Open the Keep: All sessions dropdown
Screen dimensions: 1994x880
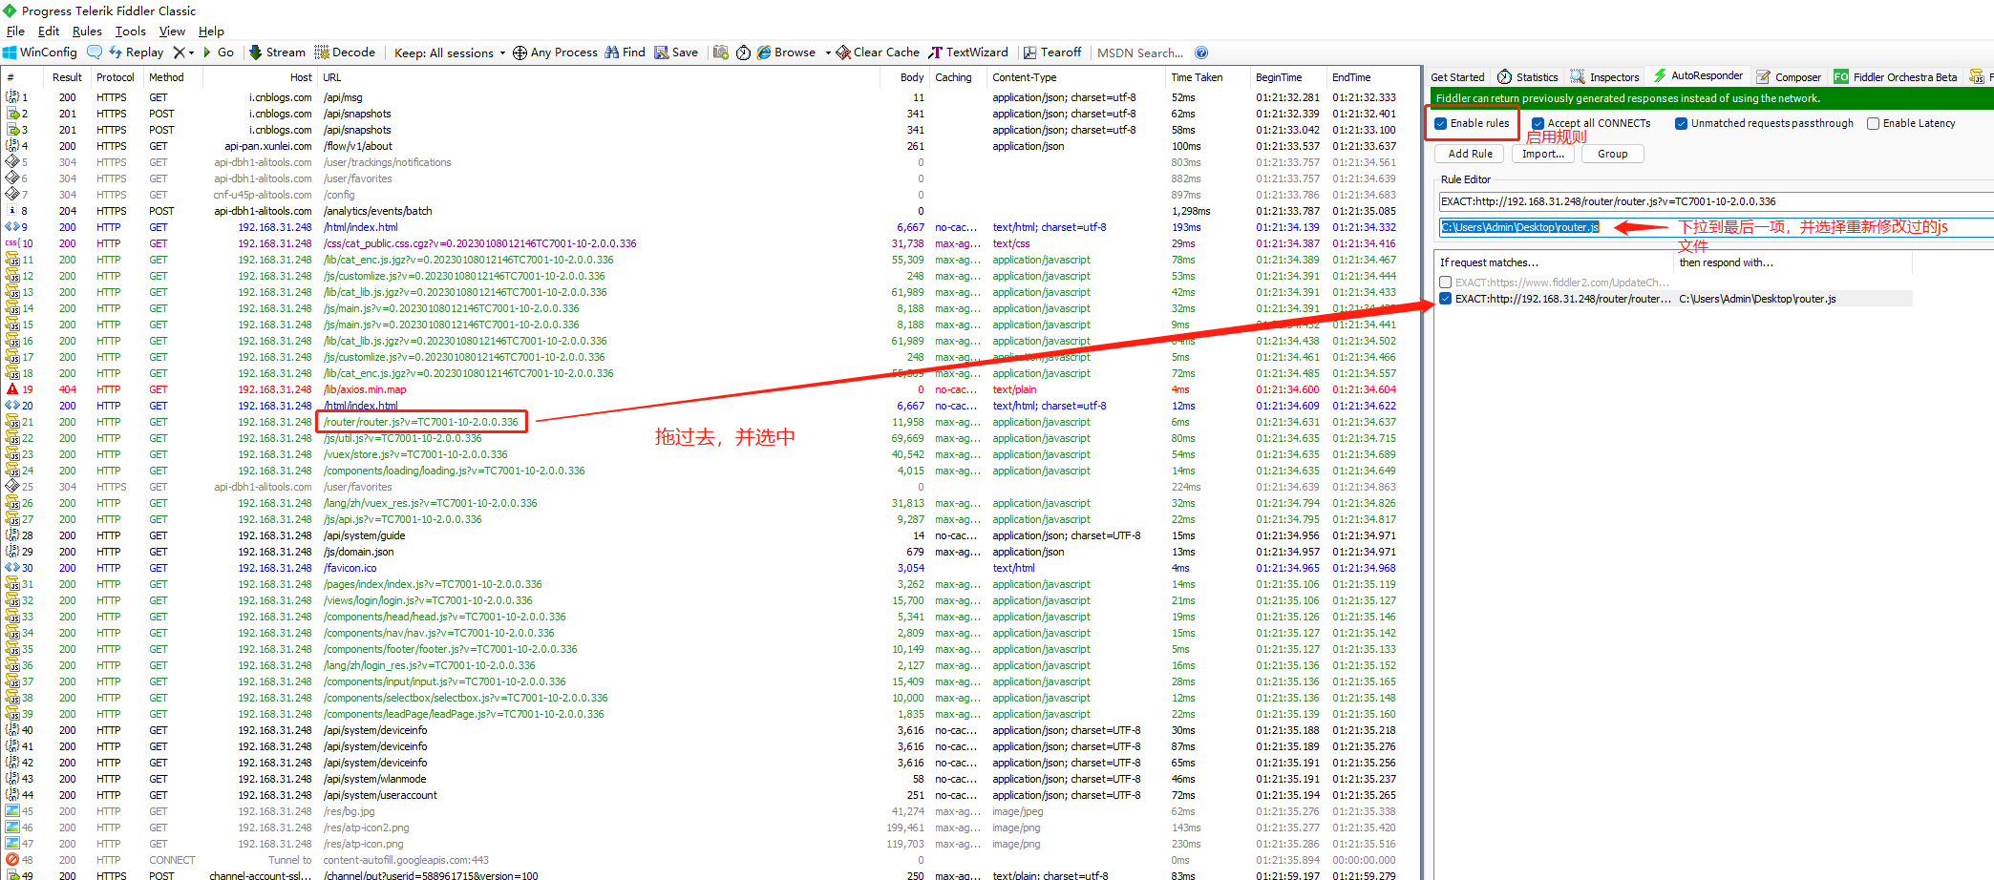[x=450, y=52]
